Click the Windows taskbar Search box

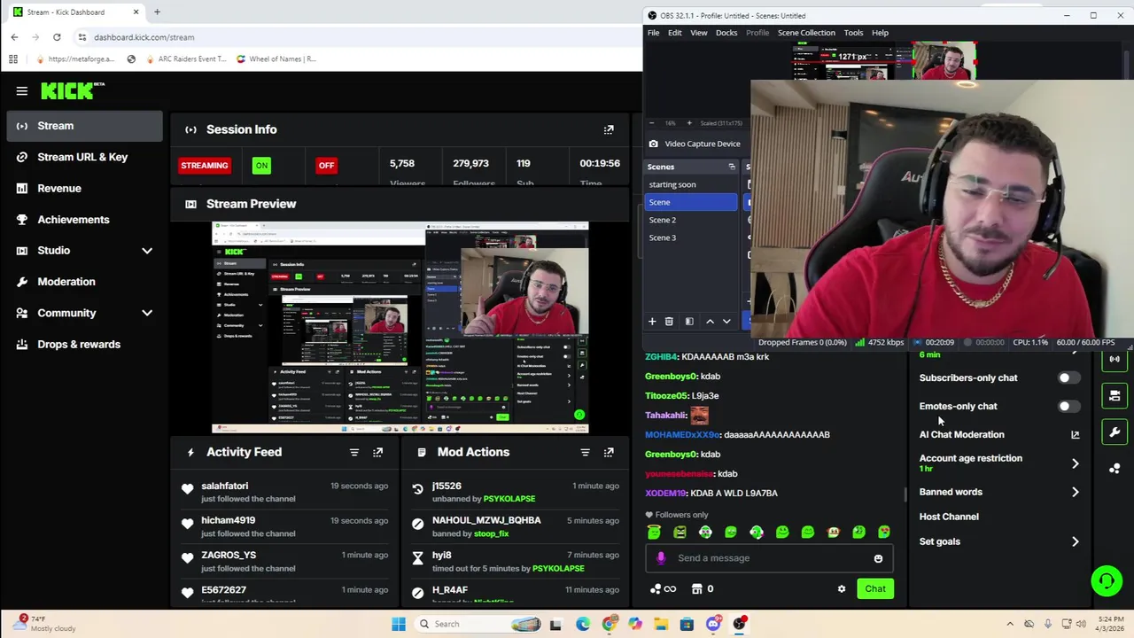479,624
